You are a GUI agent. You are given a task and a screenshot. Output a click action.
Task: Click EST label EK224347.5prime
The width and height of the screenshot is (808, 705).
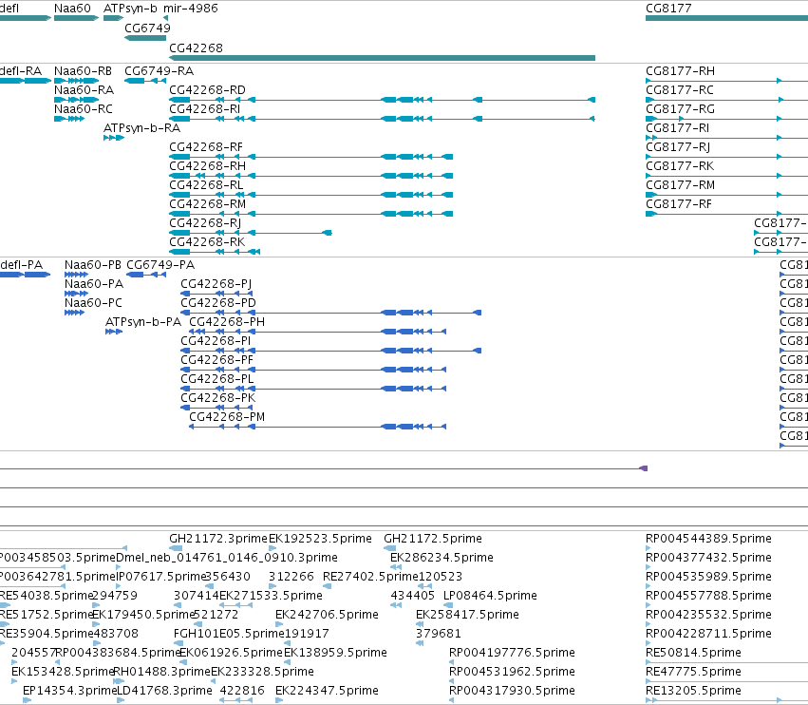(x=327, y=691)
